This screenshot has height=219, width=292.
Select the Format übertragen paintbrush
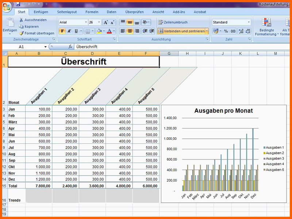[21, 33]
